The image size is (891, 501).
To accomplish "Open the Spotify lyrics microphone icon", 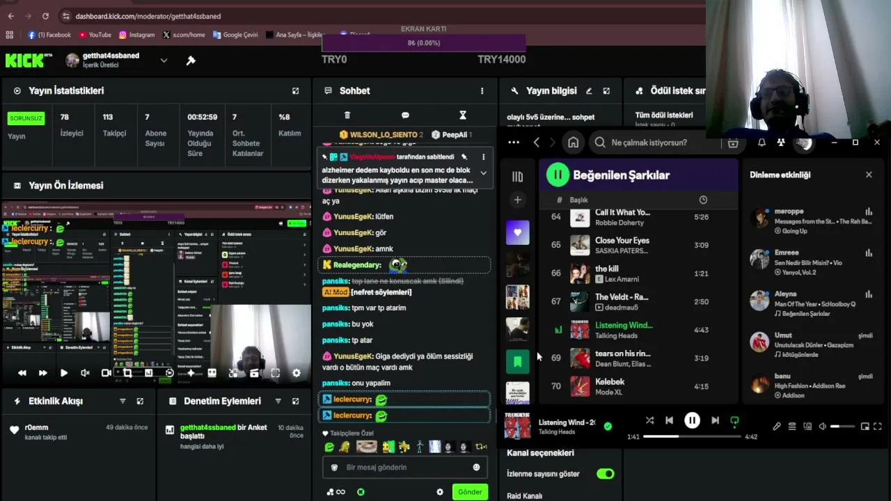I will coord(777,427).
